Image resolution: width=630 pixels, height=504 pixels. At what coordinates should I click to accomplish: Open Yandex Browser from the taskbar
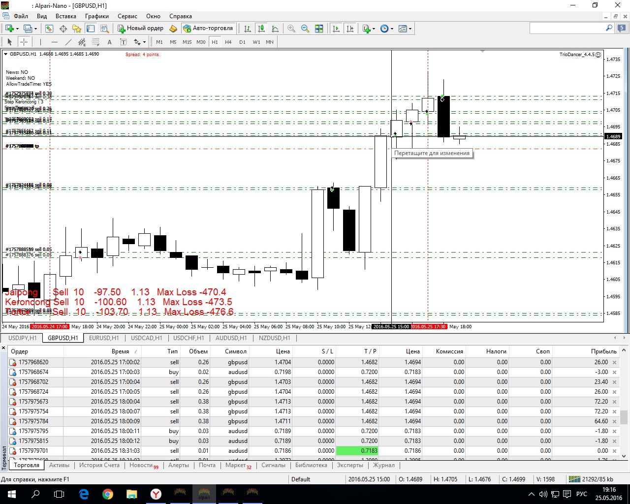156,494
